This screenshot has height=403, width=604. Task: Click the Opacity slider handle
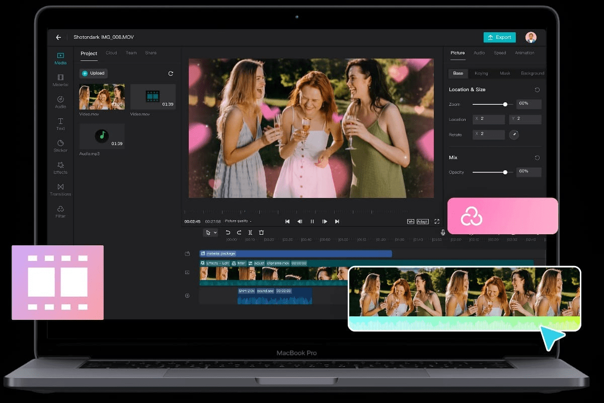pyautogui.click(x=505, y=172)
